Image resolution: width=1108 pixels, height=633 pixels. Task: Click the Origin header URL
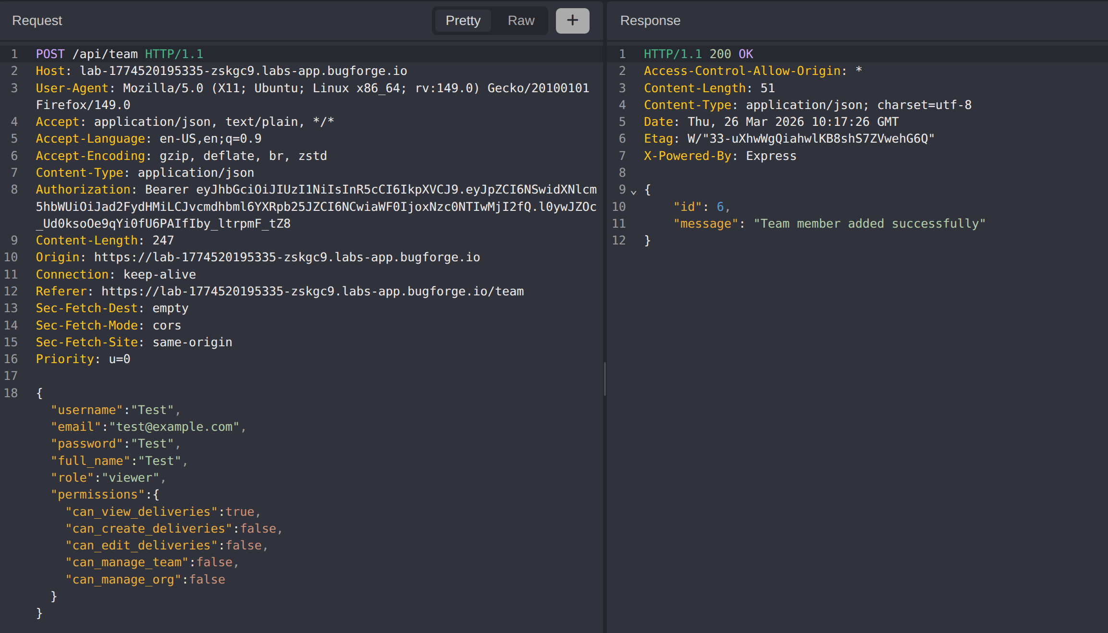pos(287,257)
